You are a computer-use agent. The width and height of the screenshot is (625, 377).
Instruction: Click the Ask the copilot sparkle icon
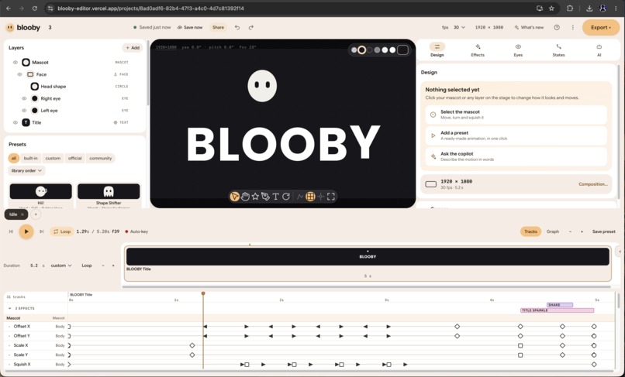pos(433,156)
